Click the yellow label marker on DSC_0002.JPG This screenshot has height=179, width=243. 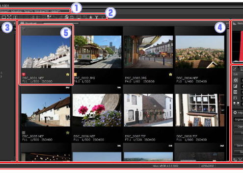[x=75, y=75]
